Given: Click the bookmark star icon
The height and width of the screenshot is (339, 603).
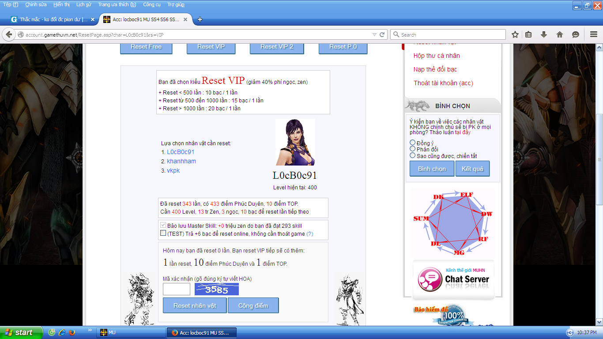Looking at the screenshot, I should click(515, 34).
